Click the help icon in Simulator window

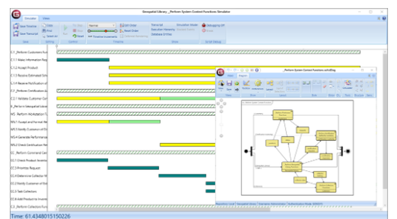pos(384,18)
